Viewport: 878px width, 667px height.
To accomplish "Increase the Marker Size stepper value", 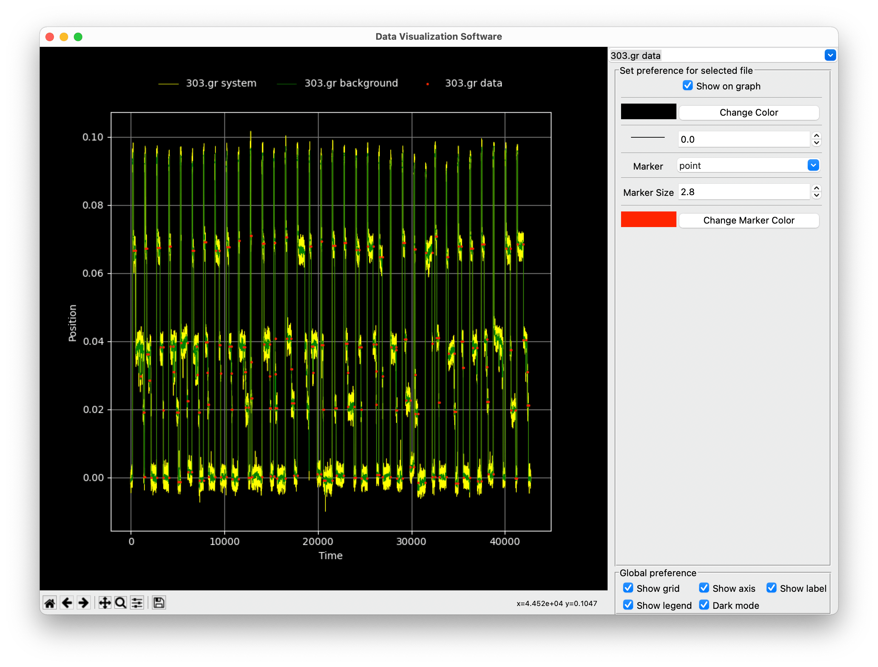I will pyautogui.click(x=817, y=189).
